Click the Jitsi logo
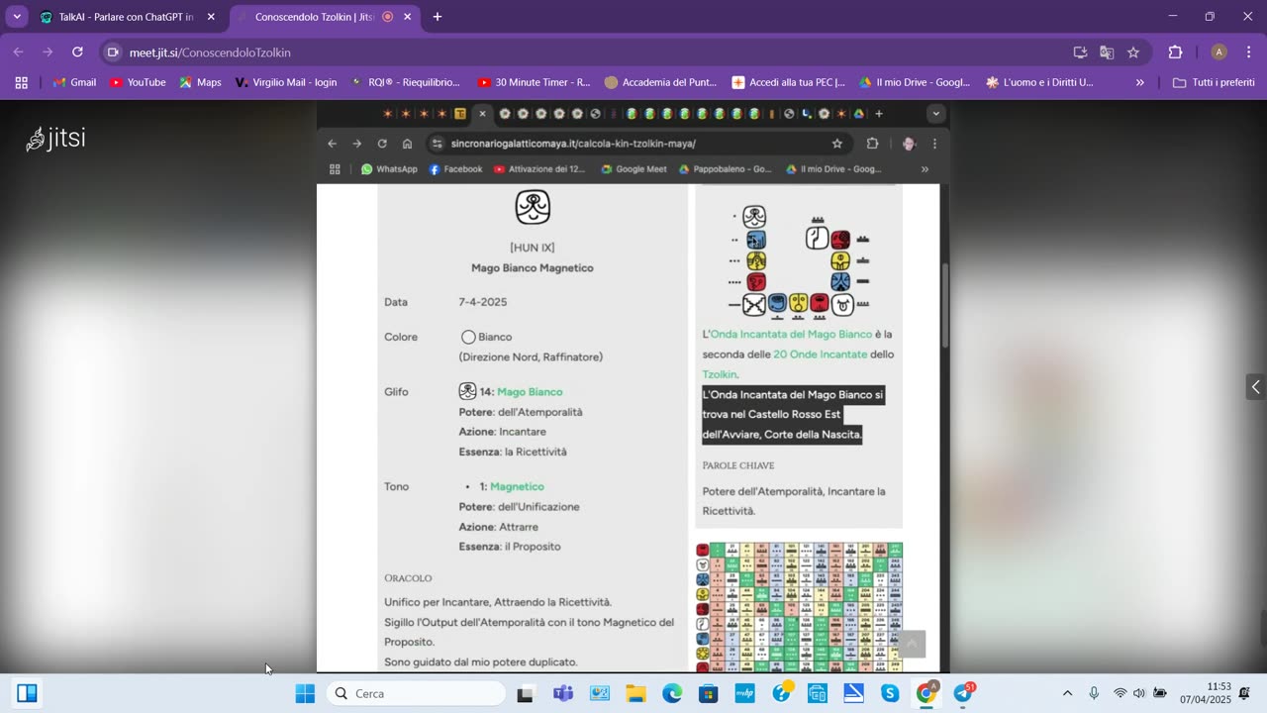 click(56, 139)
